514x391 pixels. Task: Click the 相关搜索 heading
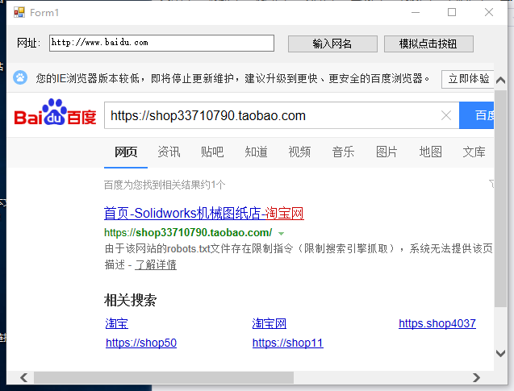(131, 300)
